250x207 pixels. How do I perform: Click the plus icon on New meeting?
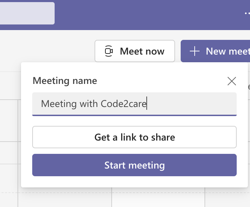194,51
